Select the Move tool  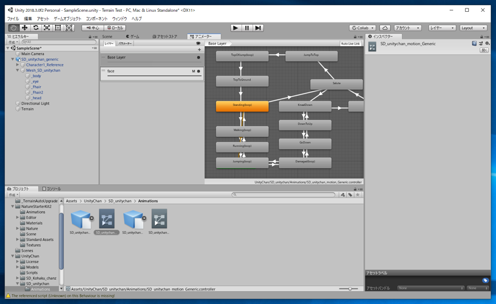point(25,28)
